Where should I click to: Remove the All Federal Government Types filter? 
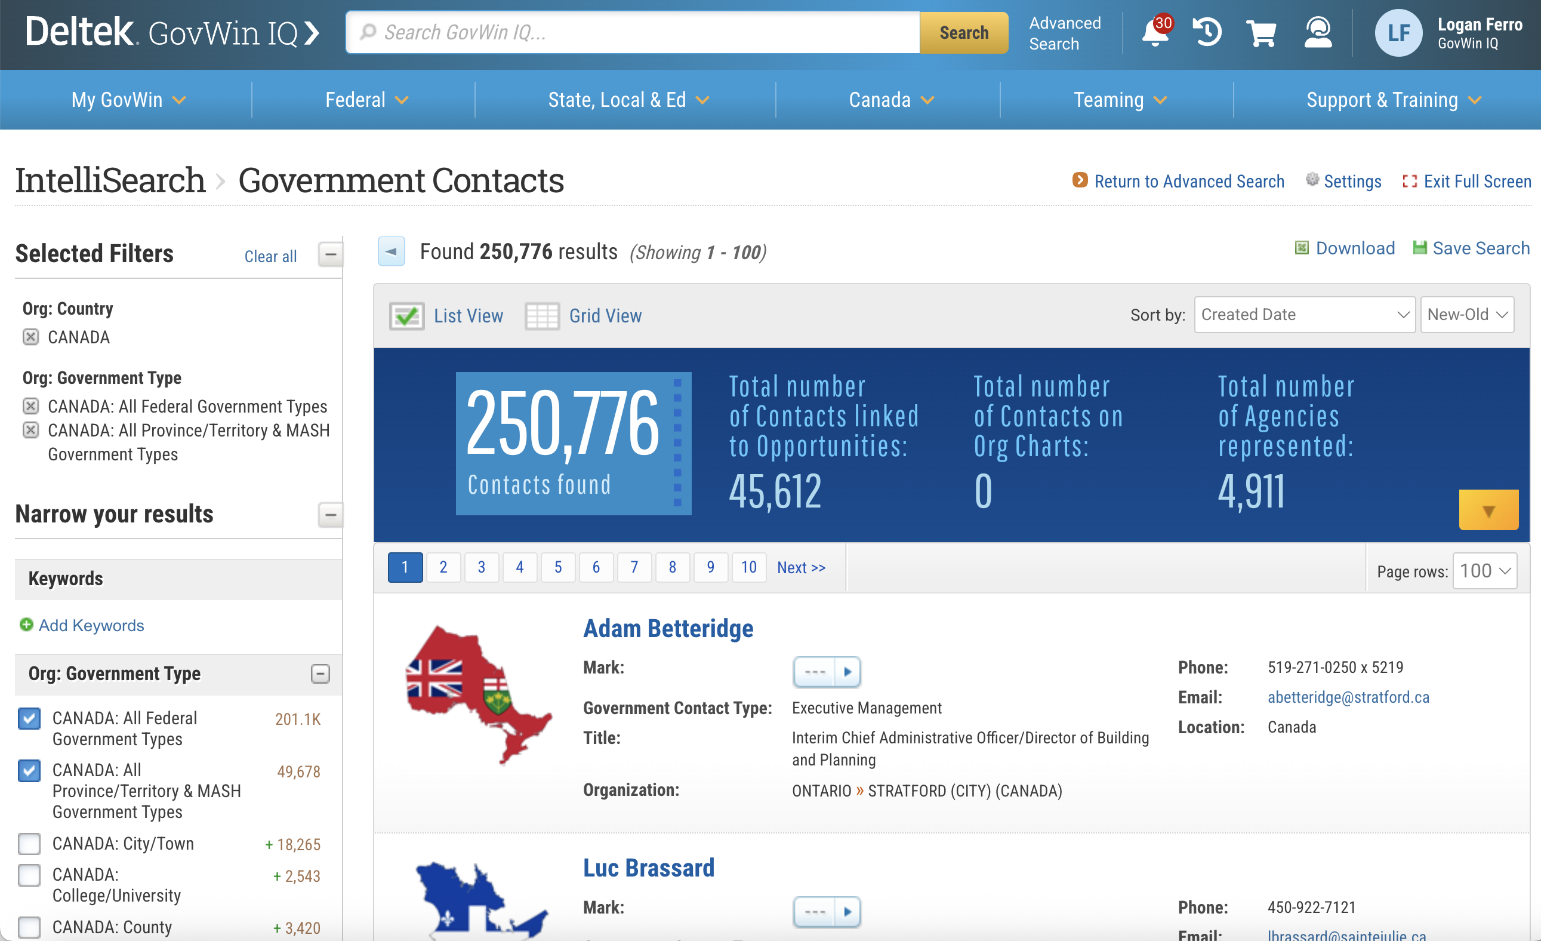pyautogui.click(x=30, y=406)
